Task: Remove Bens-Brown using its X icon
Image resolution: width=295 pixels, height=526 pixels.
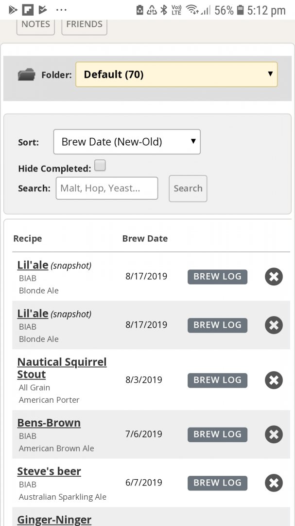Action: (274, 434)
